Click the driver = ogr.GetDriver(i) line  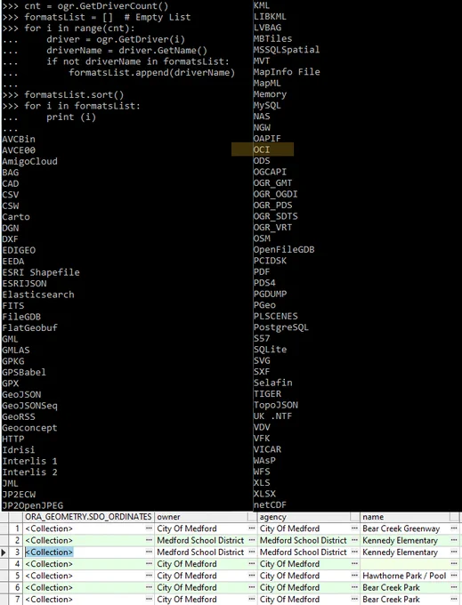[116, 39]
